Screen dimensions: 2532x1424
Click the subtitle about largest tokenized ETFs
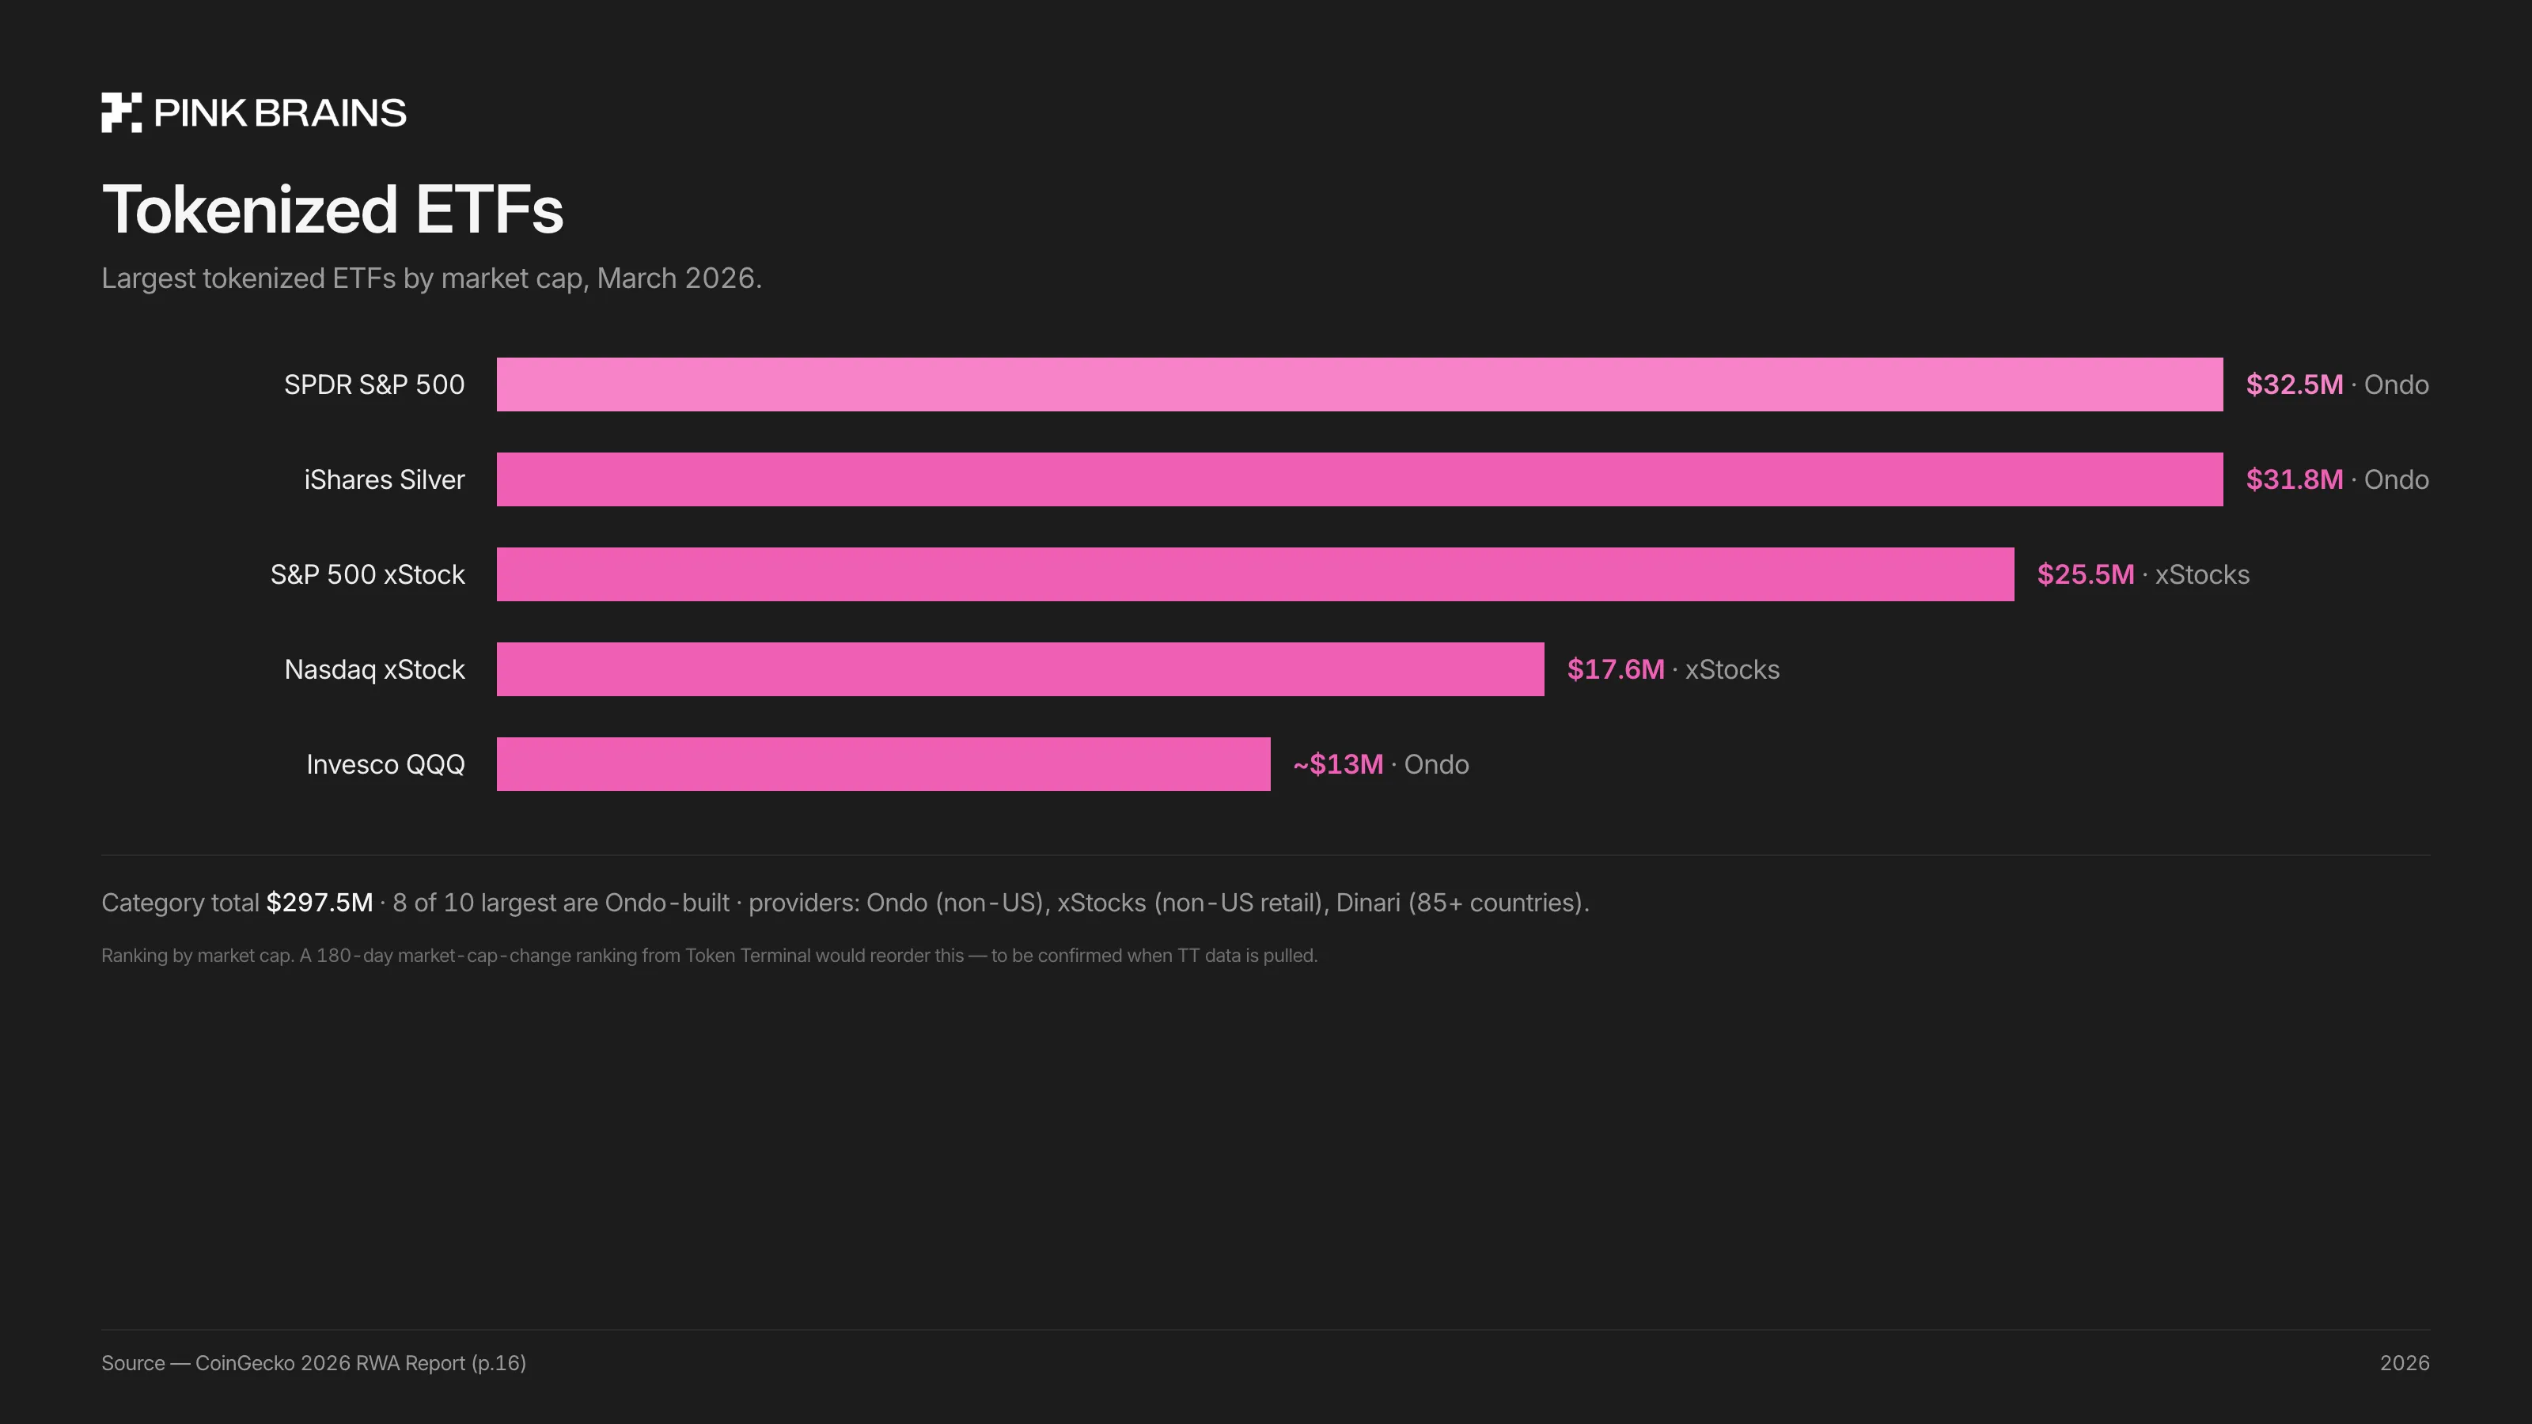click(431, 279)
